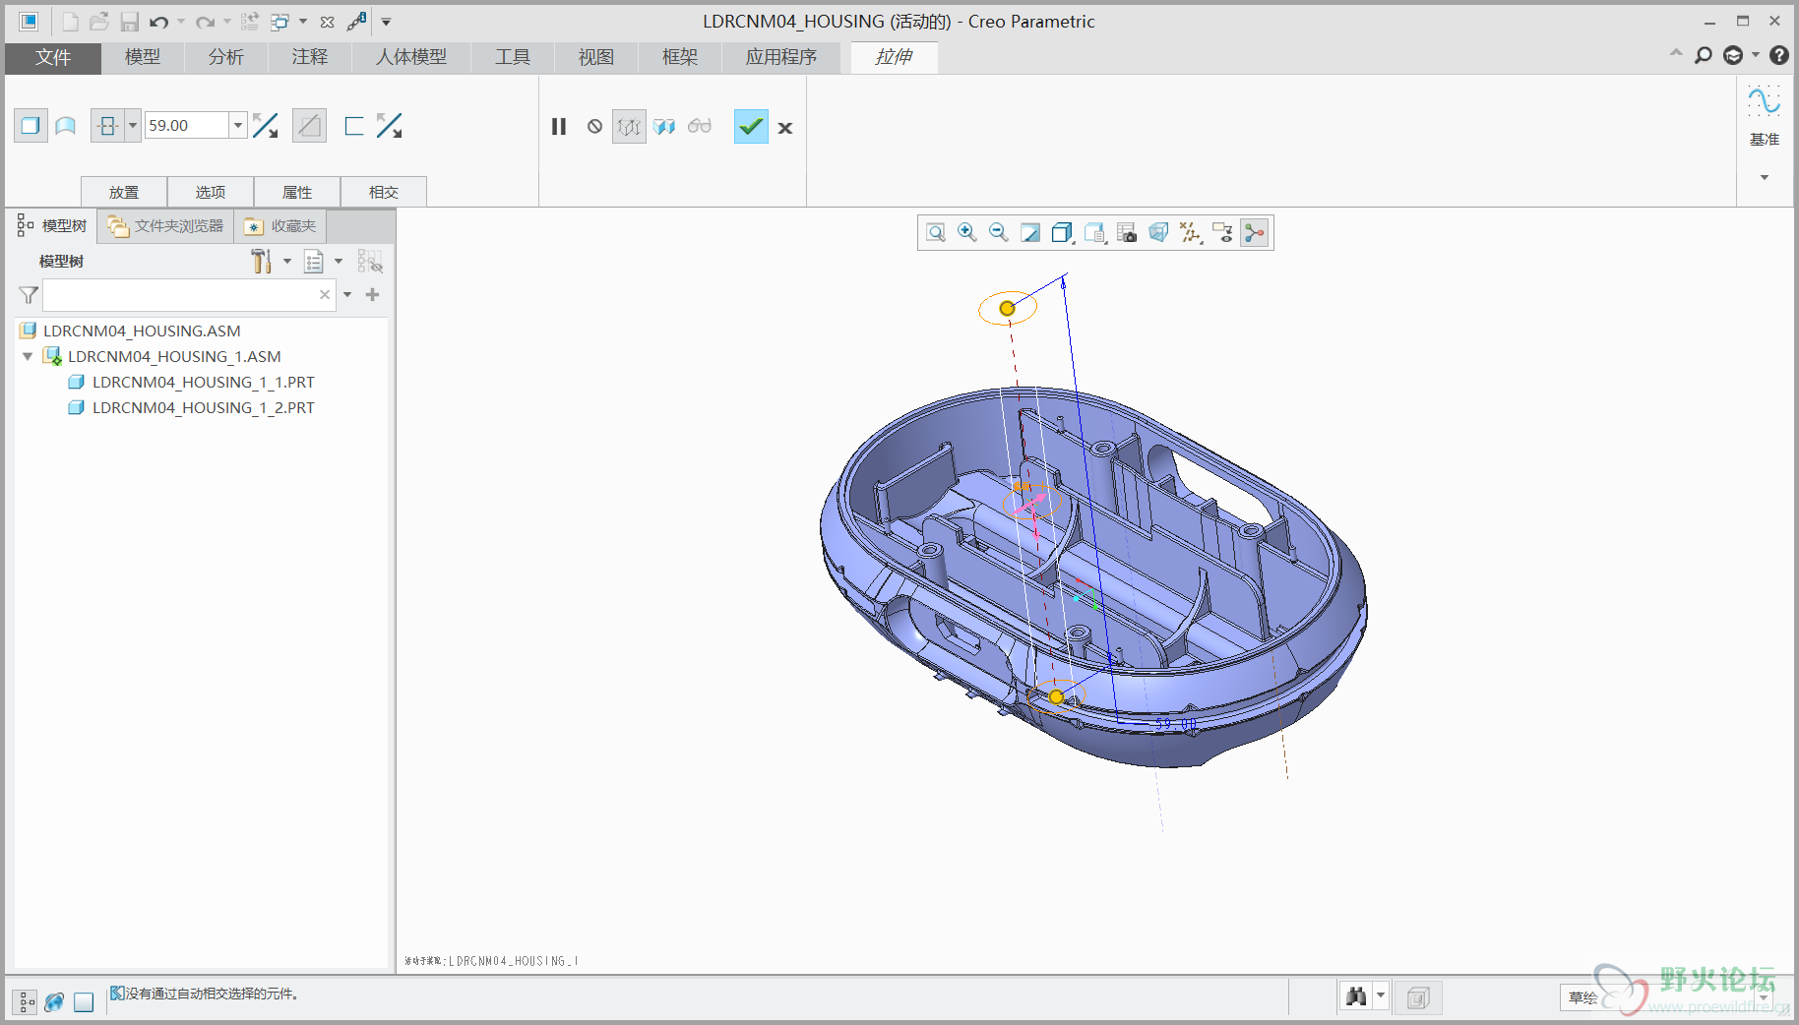This screenshot has height=1025, width=1799.
Task: Switch to the 工具 ribbon tab
Action: coord(513,57)
